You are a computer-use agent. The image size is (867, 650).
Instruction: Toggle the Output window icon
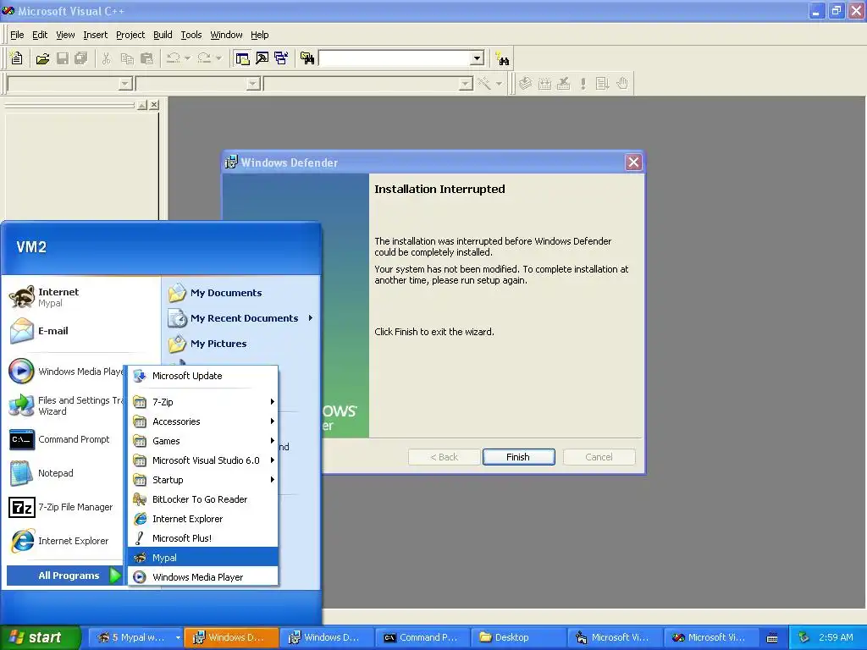pyautogui.click(x=262, y=58)
